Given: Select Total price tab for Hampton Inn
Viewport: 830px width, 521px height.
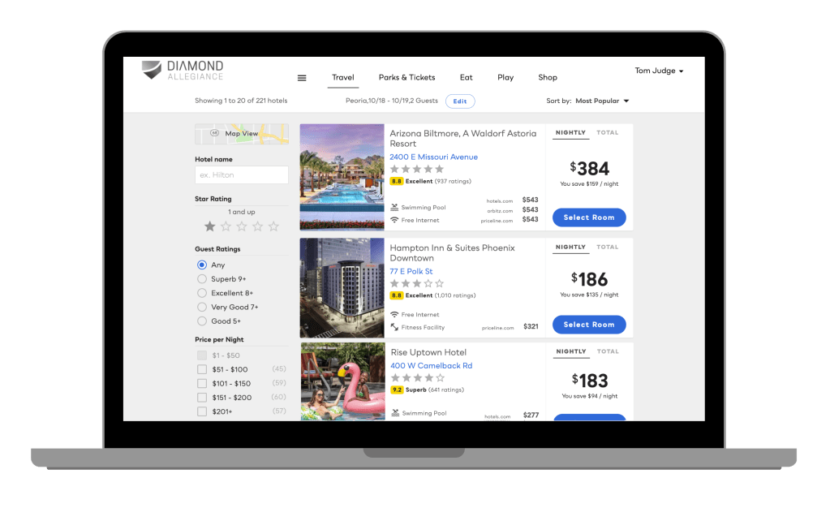Looking at the screenshot, I should coord(608,248).
